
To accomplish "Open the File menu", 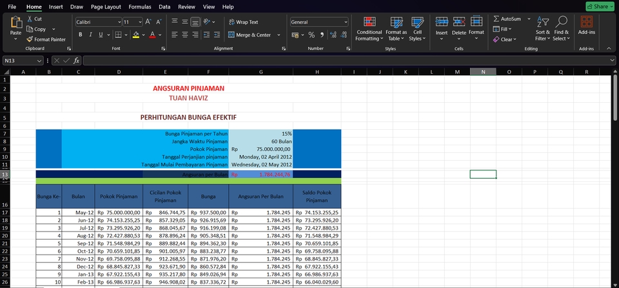I will pos(12,6).
